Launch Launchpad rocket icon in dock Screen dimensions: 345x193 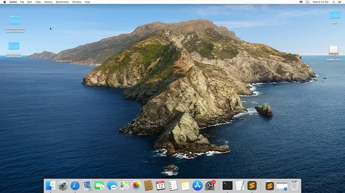[63, 185]
